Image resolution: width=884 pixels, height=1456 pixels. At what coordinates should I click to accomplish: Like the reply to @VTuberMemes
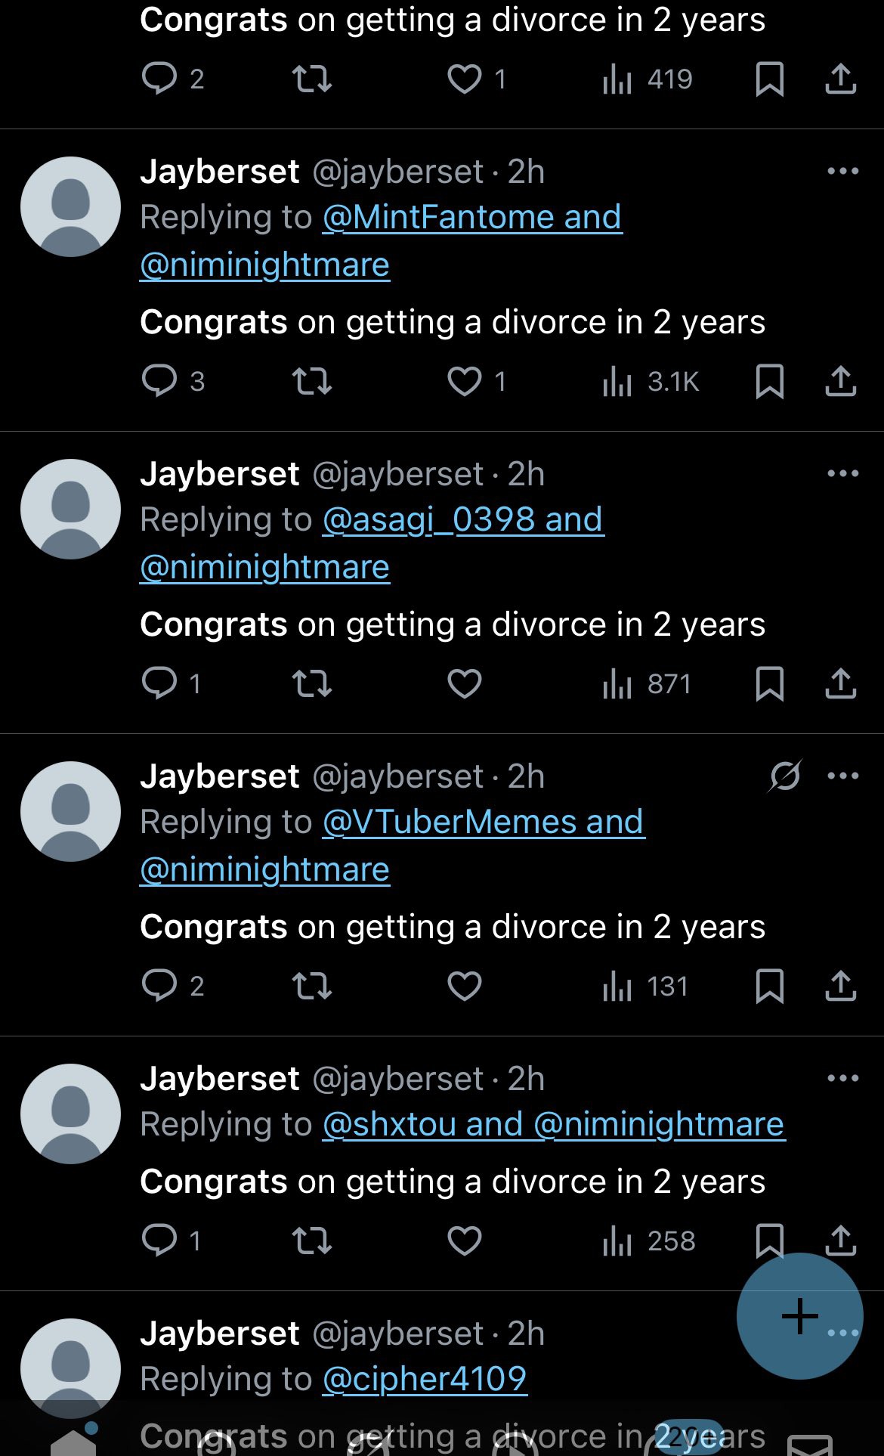(x=464, y=986)
